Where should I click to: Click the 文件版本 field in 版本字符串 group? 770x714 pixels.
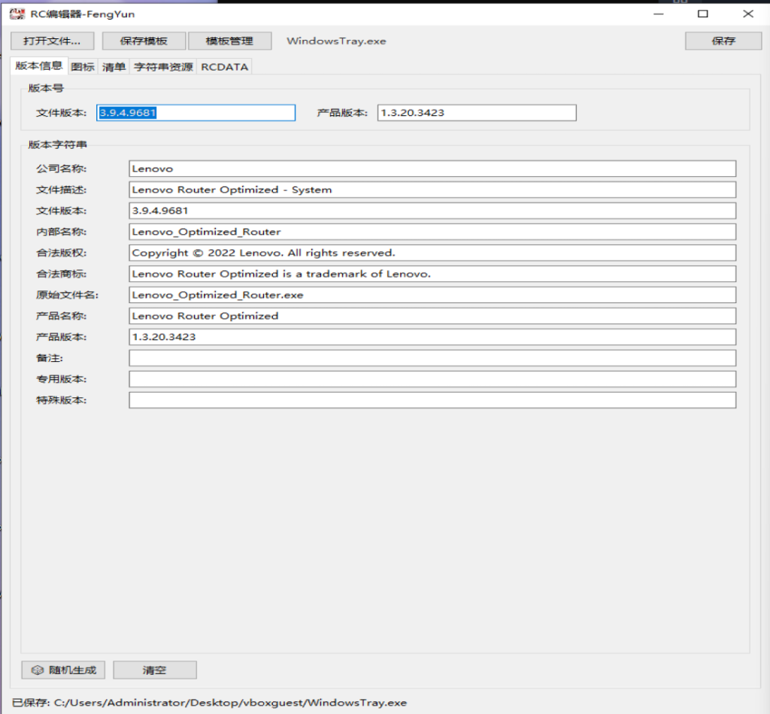tap(432, 211)
